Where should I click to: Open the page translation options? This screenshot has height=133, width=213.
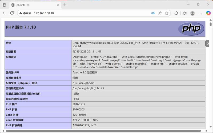point(153,13)
